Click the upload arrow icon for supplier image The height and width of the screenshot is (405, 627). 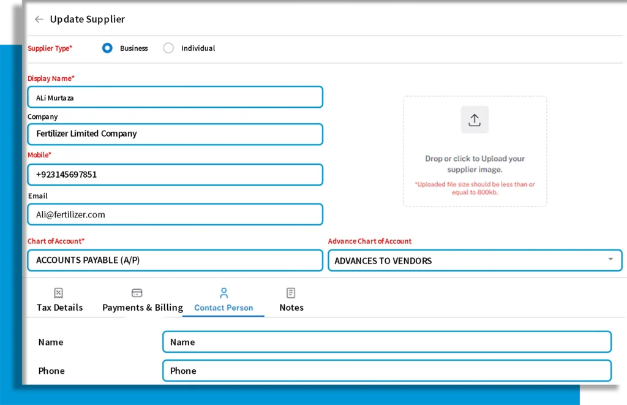point(475,119)
